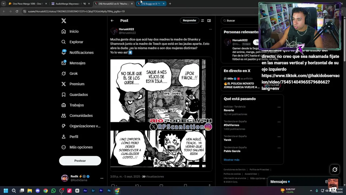This screenshot has height=195, width=346.
Task: Open options for the #DeViernes trend
Action: click(279, 122)
